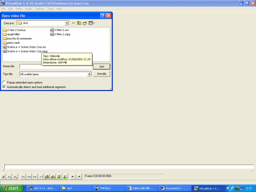This screenshot has height=192, width=256.
Task: Expand the Cerca in folder dropdown
Action: 66,23
